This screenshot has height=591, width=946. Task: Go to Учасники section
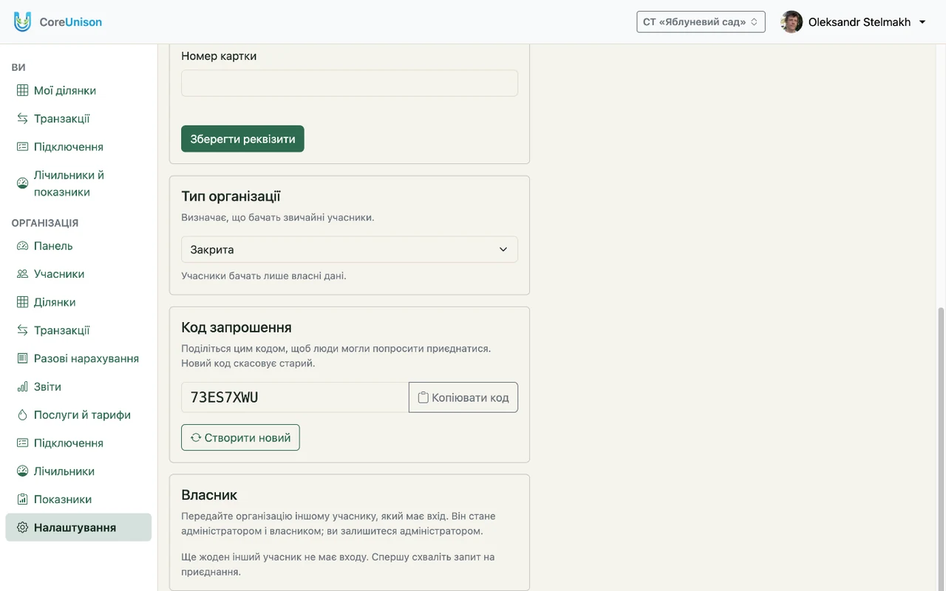coord(78,274)
